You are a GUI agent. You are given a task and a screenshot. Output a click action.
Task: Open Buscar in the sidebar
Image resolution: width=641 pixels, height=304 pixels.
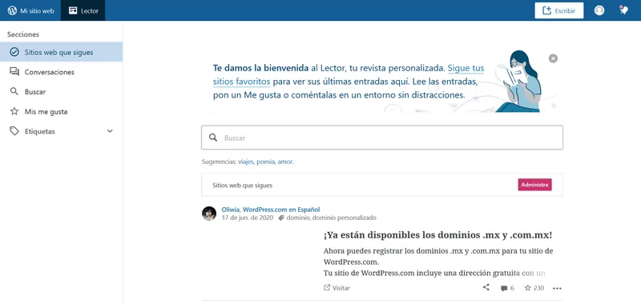pos(62,92)
